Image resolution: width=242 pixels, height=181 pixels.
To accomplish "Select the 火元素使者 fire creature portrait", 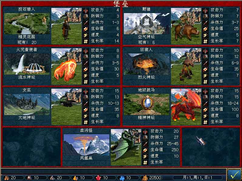I will 66,67.
